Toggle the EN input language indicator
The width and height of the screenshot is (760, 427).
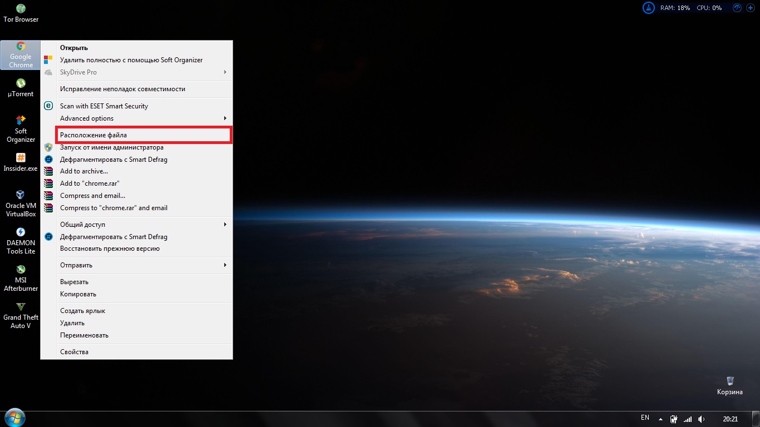(645, 418)
